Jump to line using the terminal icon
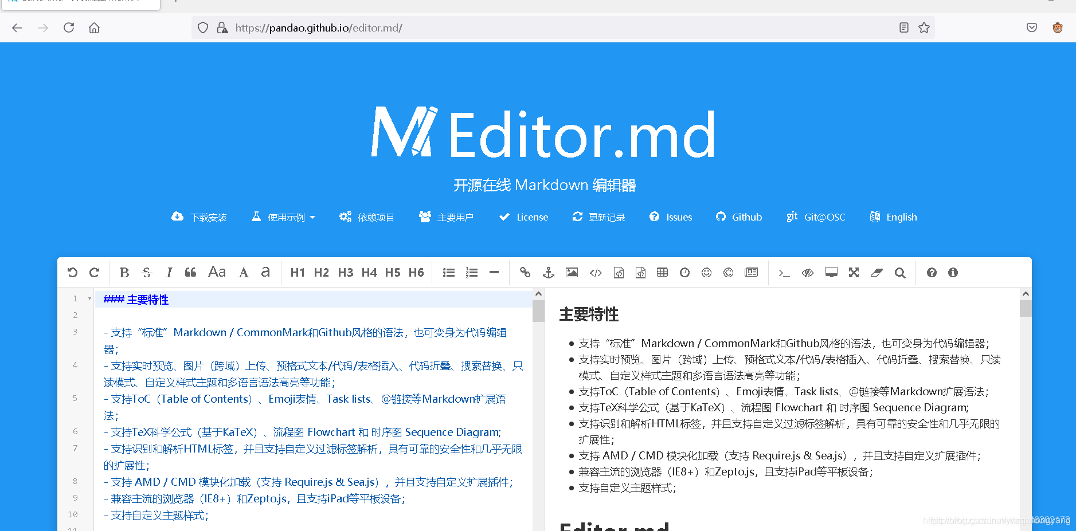This screenshot has width=1076, height=531. [784, 273]
